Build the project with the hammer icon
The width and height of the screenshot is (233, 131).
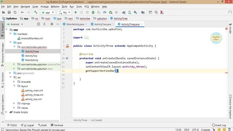coord(36,12)
